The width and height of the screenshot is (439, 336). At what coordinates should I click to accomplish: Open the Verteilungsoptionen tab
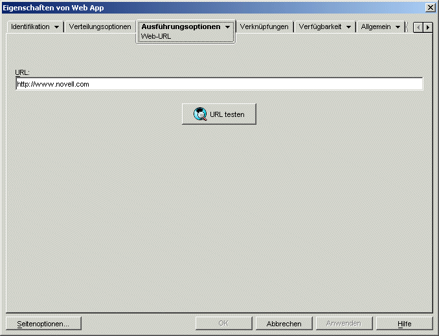tap(100, 27)
